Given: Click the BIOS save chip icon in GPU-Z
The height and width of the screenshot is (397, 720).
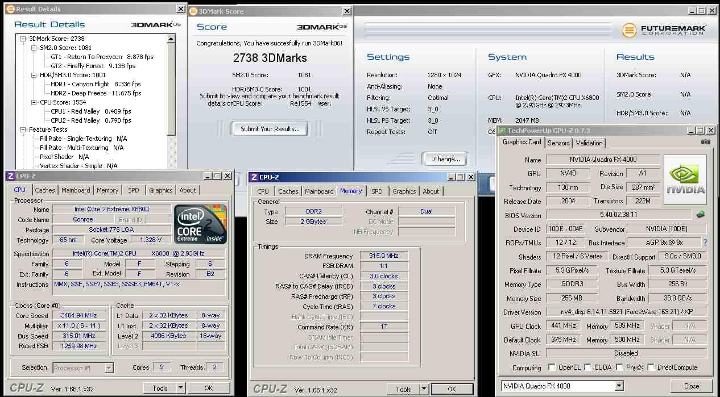Looking at the screenshot, I should [701, 215].
